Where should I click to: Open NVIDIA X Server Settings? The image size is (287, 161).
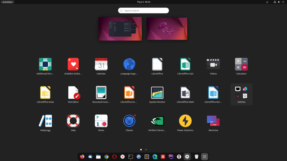coord(157,121)
